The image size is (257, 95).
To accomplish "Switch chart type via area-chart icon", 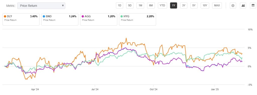I will (x=243, y=6).
